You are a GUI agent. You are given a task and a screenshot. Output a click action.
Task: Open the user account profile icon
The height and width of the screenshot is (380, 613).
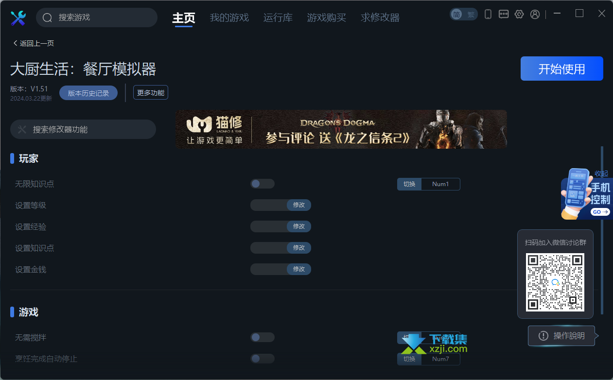click(535, 15)
